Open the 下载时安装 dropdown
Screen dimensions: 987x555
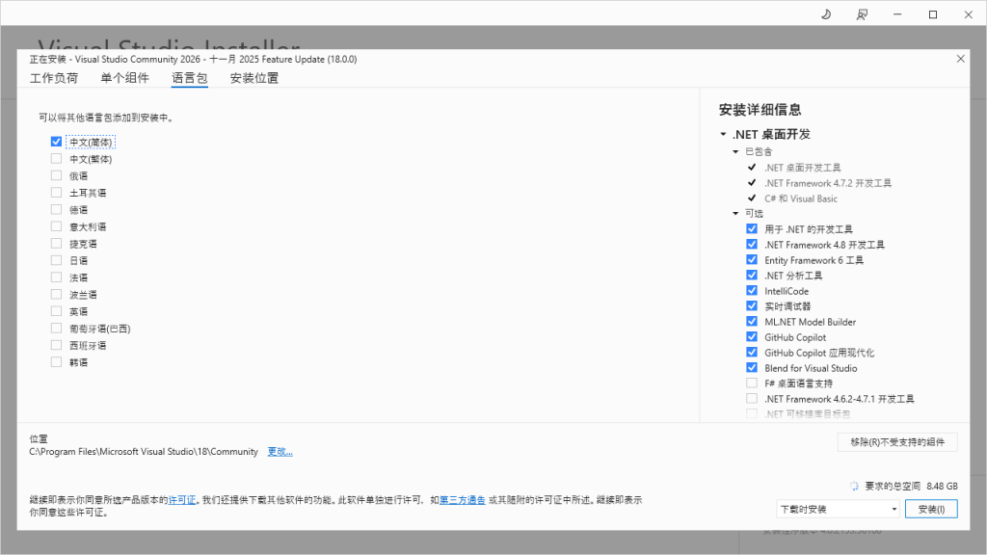pyautogui.click(x=838, y=509)
